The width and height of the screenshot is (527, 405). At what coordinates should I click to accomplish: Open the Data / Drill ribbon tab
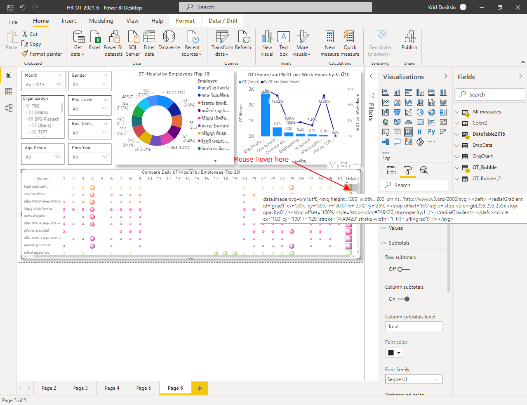point(223,21)
